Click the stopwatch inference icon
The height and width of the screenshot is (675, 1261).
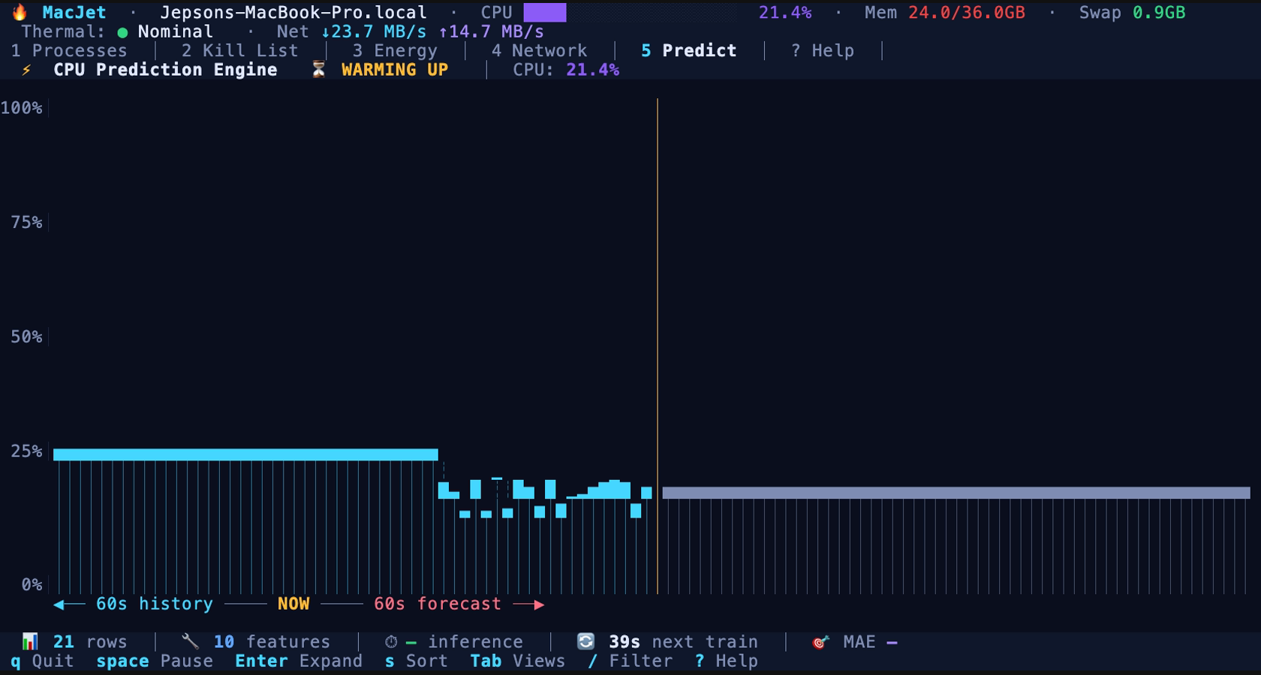[x=391, y=641]
